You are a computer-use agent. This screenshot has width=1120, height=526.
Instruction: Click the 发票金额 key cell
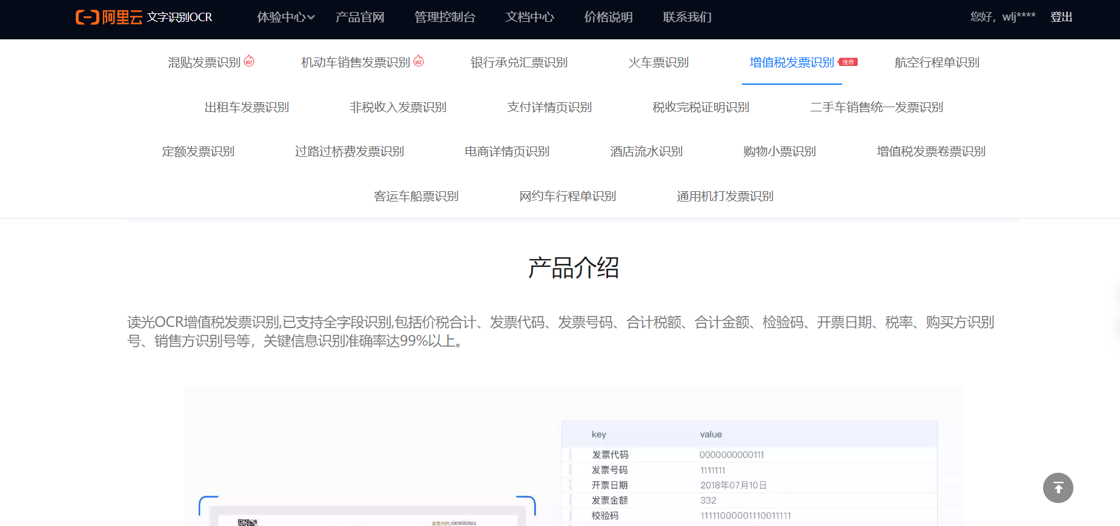610,500
